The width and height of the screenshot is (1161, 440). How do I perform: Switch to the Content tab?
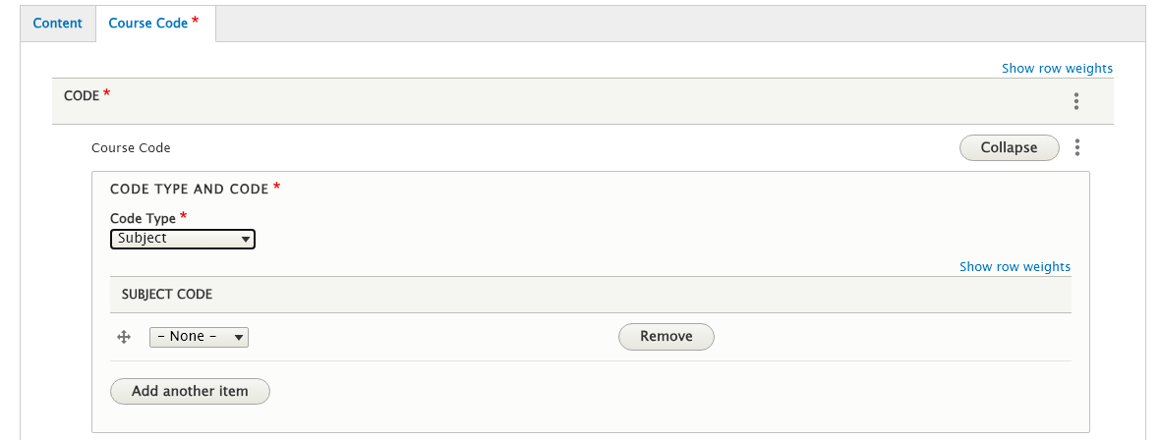tap(58, 23)
